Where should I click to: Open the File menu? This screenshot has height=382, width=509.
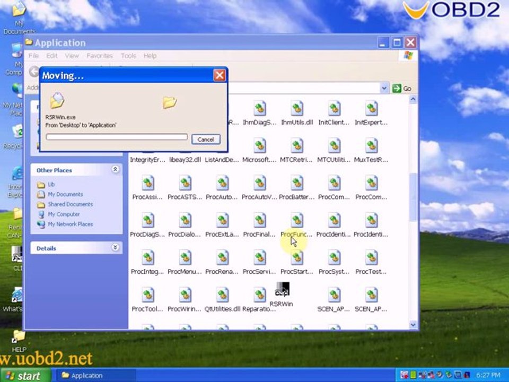point(33,56)
